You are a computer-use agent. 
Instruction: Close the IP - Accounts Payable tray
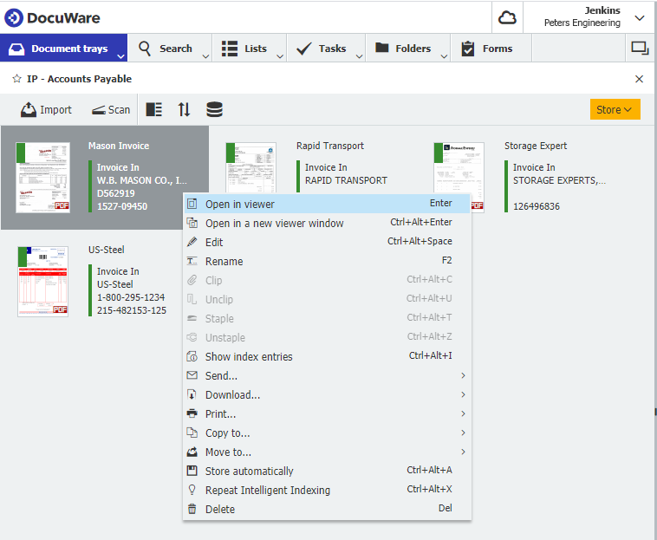[x=640, y=79]
